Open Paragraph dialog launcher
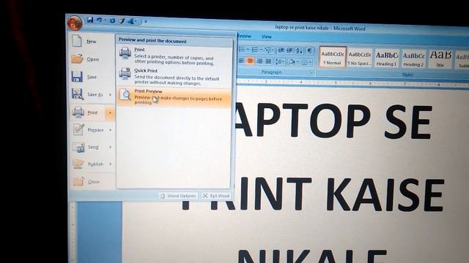This screenshot has height=263, width=469. point(311,73)
